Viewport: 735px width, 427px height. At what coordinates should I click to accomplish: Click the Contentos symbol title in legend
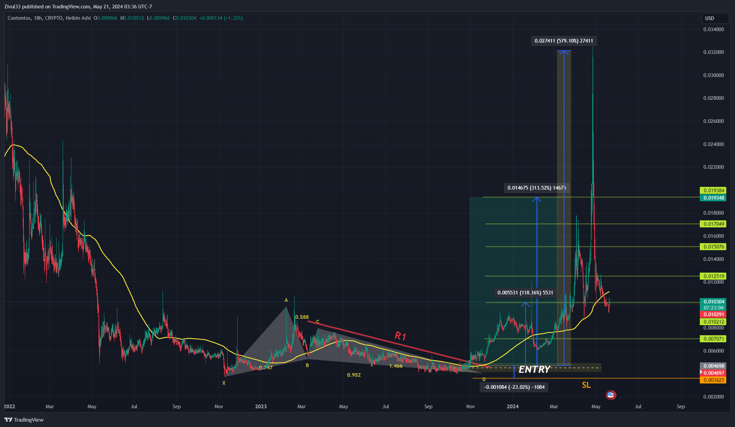19,18
